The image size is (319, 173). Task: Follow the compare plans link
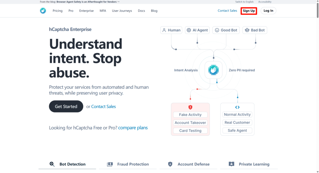(133, 128)
